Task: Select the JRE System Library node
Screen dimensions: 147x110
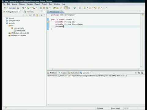Action: (19, 33)
